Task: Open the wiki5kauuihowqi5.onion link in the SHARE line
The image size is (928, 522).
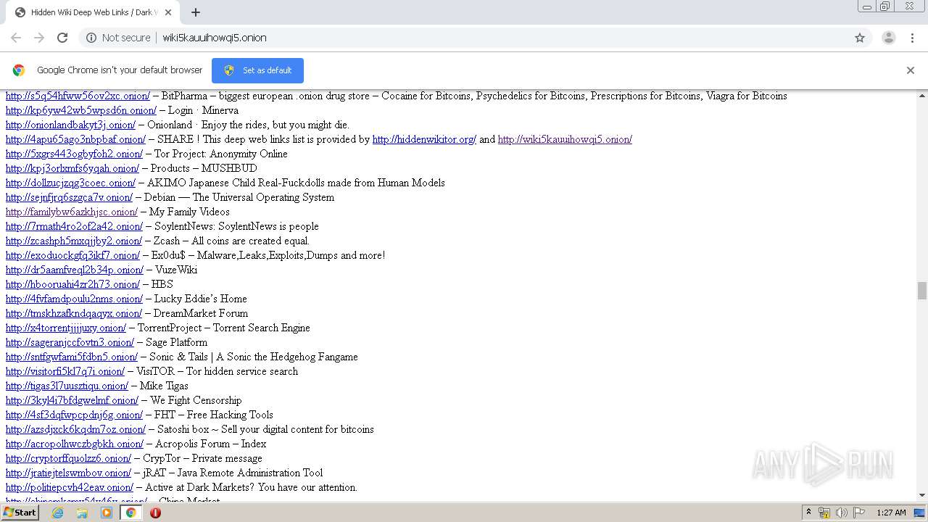Action: (565, 139)
